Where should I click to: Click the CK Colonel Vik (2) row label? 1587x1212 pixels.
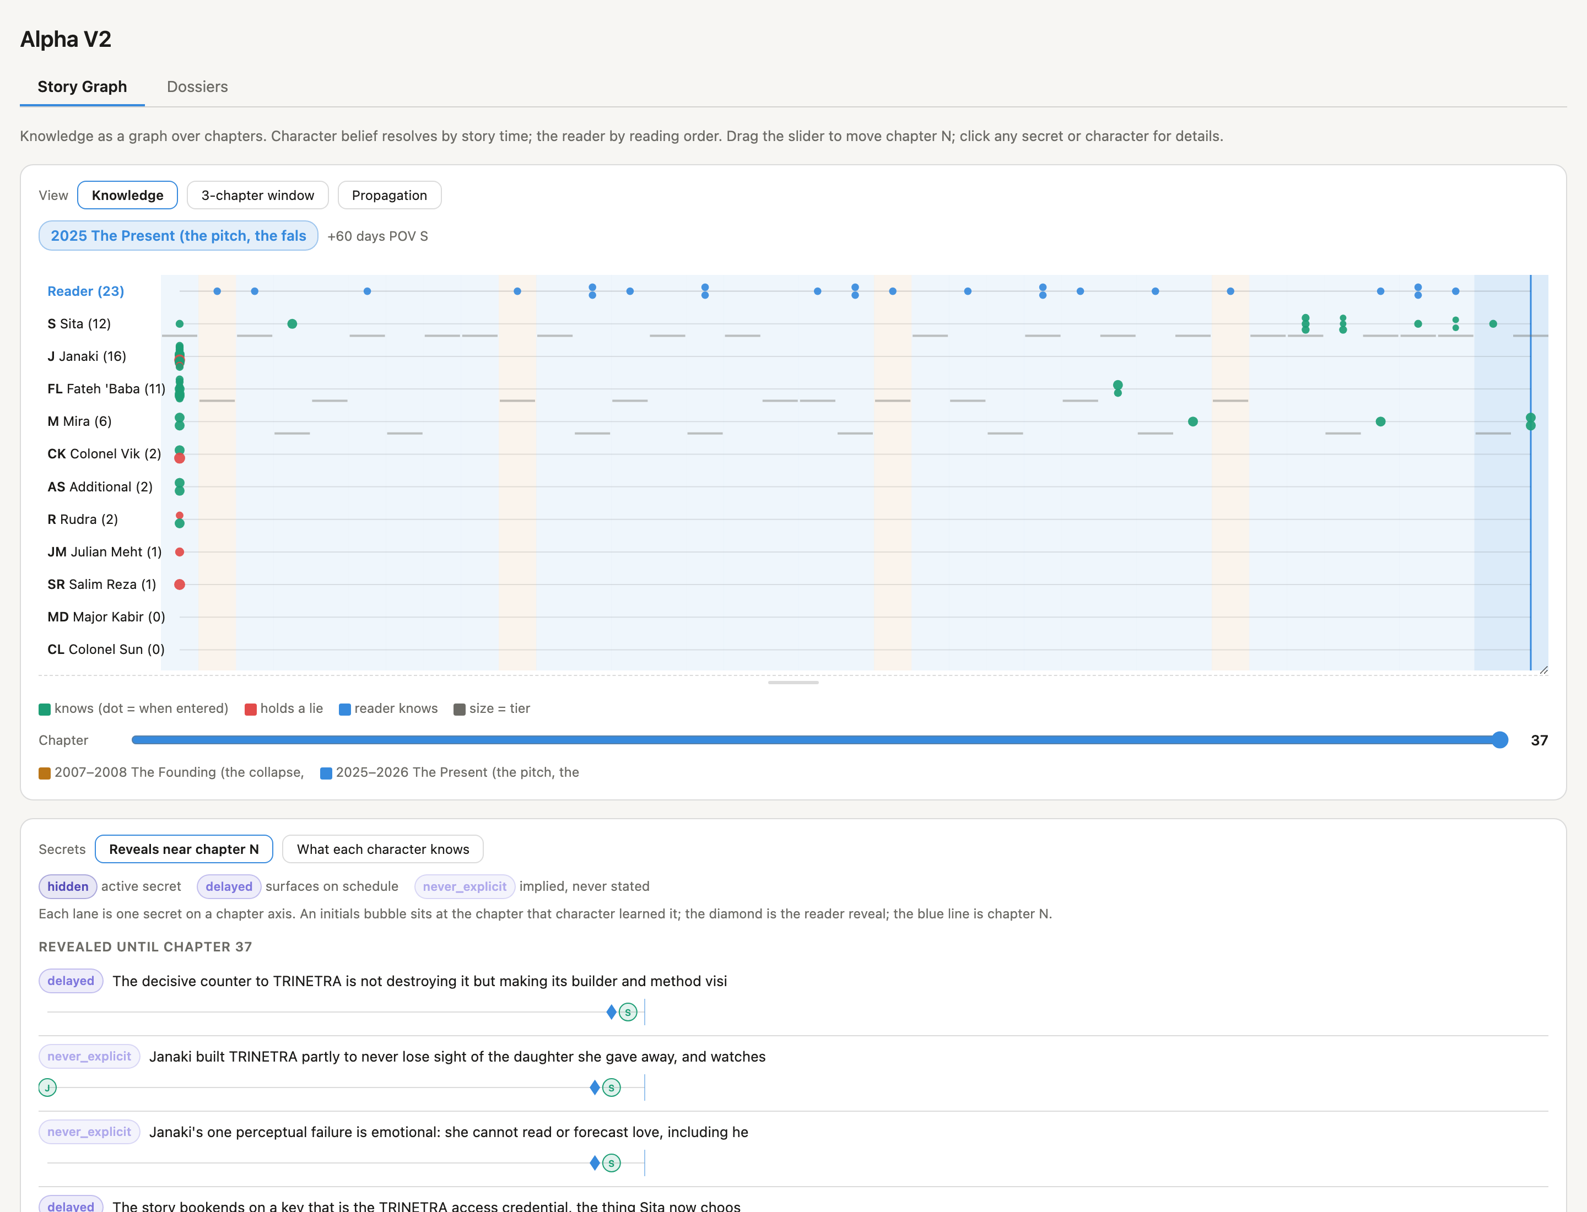[x=105, y=454]
